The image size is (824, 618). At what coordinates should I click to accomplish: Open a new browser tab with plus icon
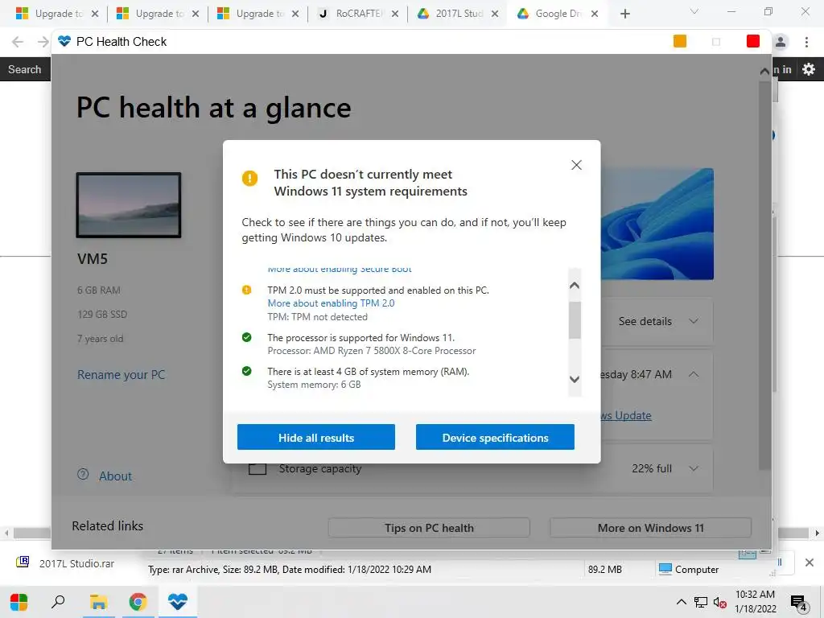pos(624,14)
